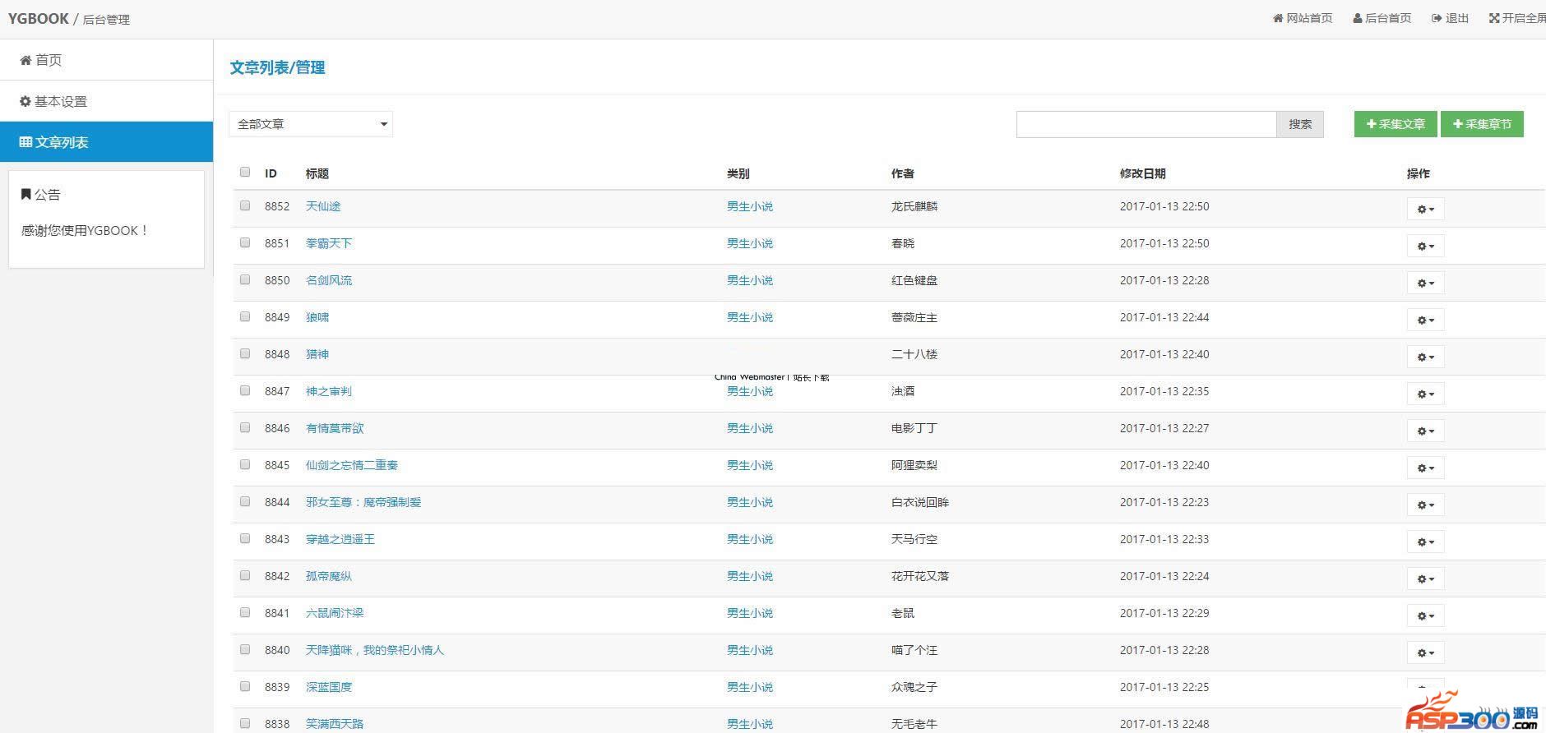This screenshot has height=733, width=1546.
Task: Open article title 仙剑之忘情二重奏
Action: [x=352, y=465]
